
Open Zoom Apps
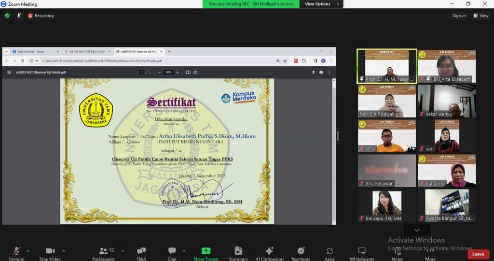pos(329,253)
